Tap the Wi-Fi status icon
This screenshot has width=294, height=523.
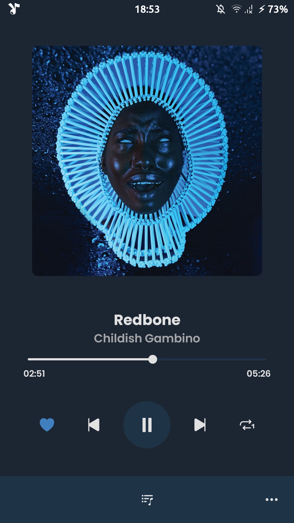pos(237,9)
